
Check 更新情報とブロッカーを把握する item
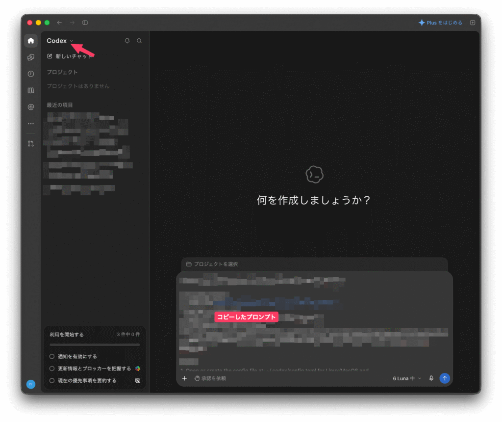click(52, 369)
